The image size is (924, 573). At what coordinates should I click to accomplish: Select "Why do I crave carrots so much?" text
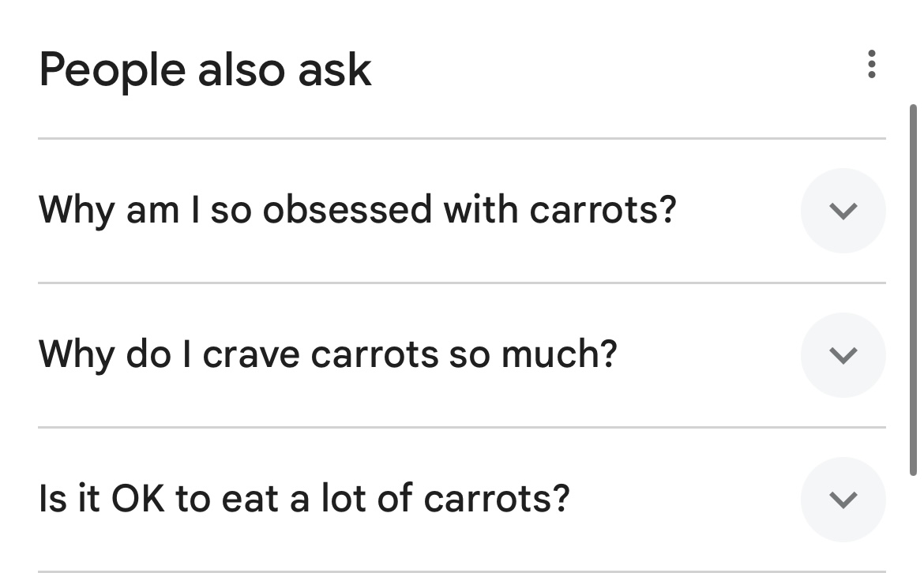(327, 354)
